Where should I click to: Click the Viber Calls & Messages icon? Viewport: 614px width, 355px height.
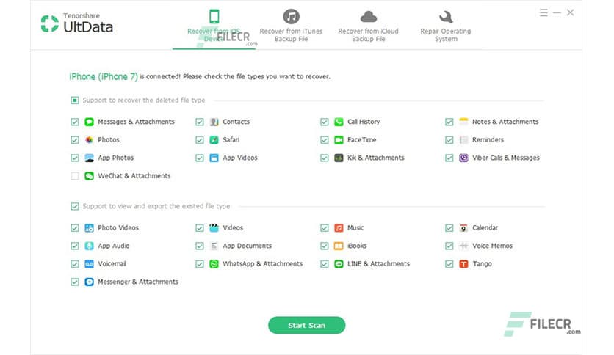point(463,158)
